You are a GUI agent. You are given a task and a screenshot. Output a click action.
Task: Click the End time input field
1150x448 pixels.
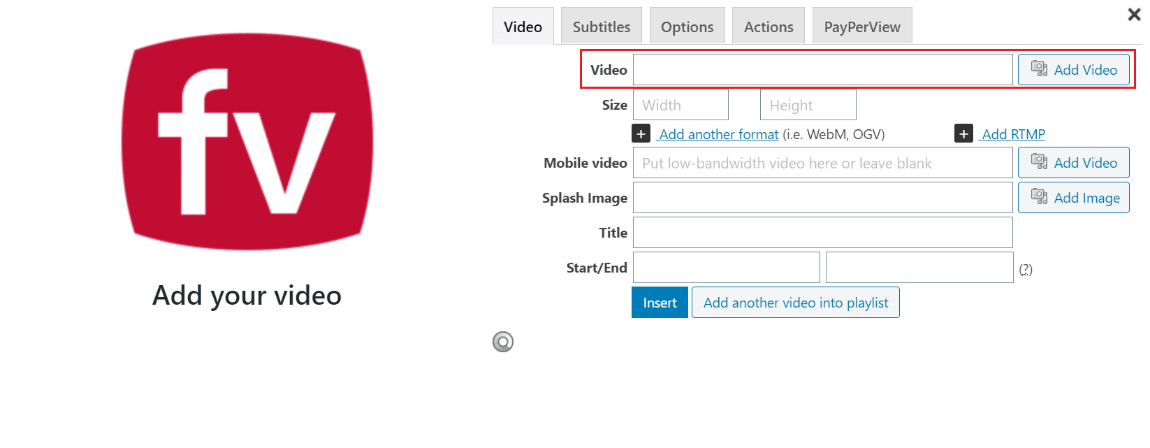click(919, 268)
